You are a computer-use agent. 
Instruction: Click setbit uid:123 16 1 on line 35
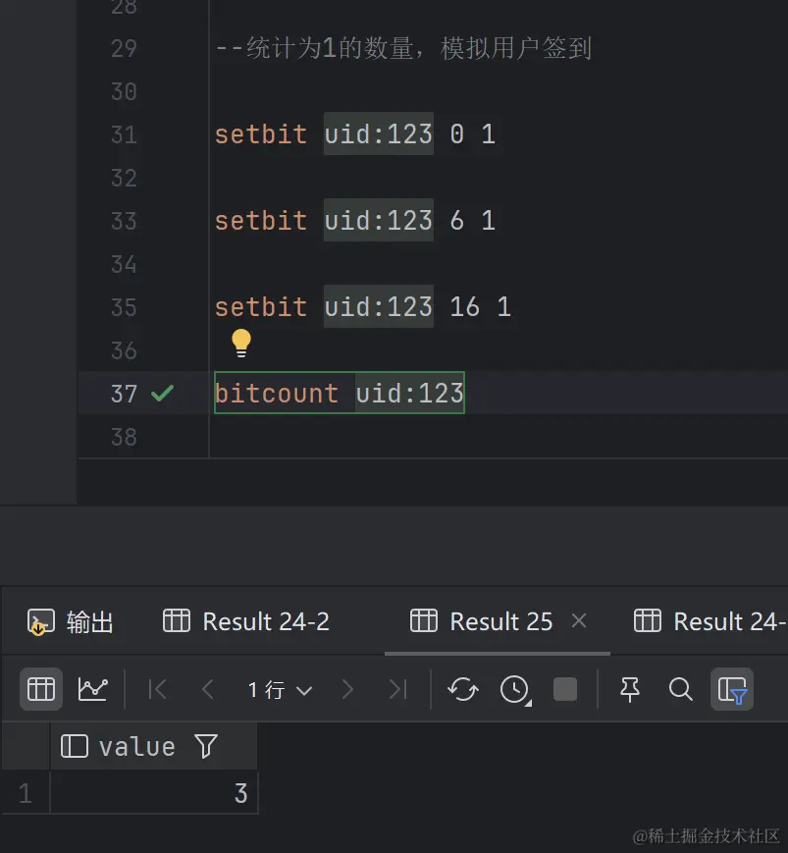363,307
